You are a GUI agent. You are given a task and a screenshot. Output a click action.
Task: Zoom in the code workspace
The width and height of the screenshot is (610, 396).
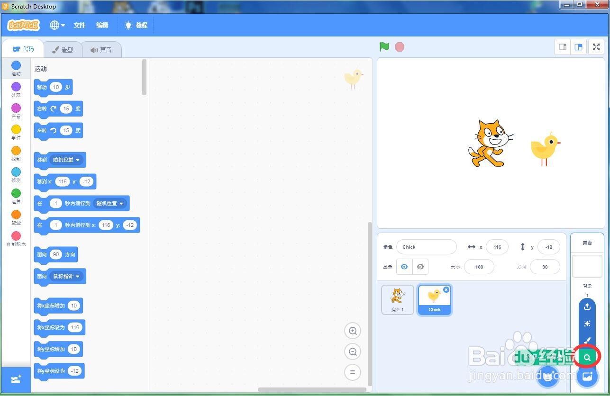coord(353,331)
